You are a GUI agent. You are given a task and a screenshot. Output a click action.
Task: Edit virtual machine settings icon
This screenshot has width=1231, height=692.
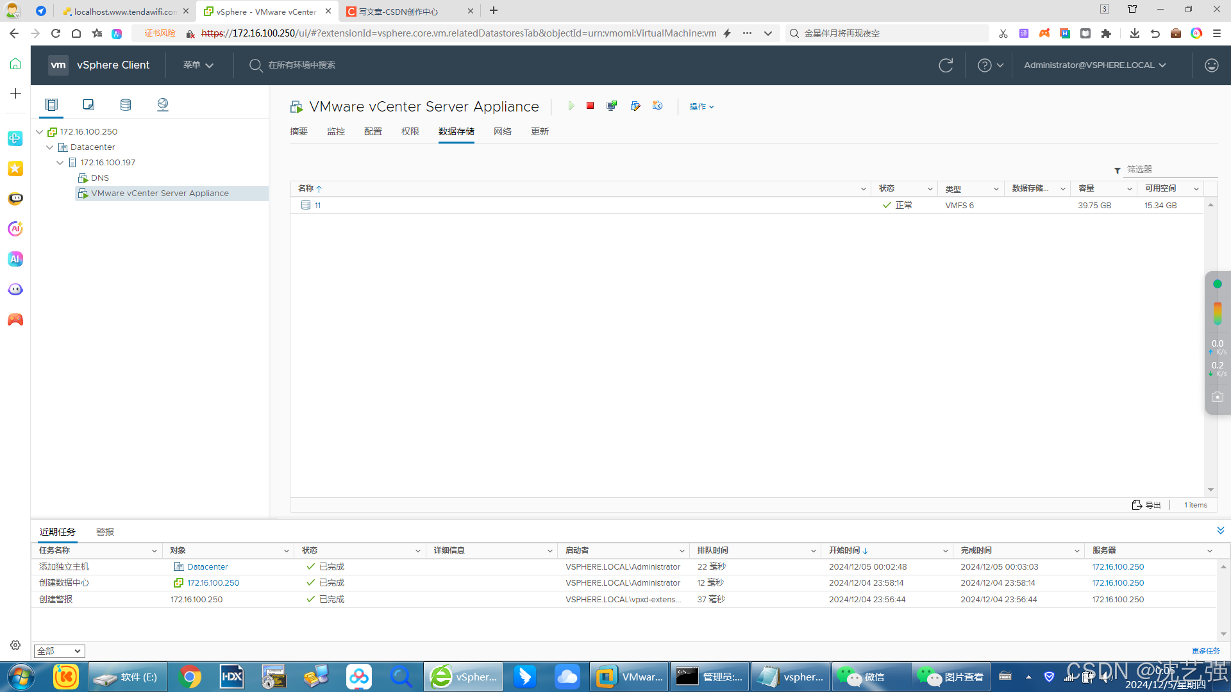[635, 106]
